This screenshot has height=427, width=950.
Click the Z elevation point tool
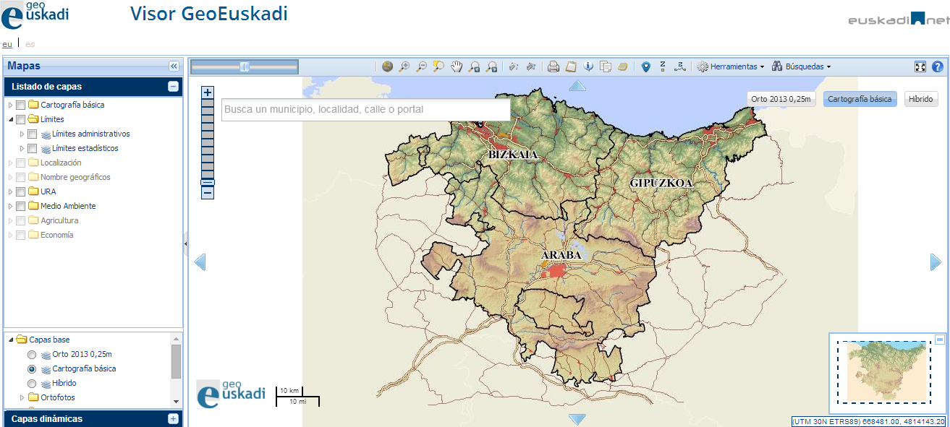click(663, 66)
